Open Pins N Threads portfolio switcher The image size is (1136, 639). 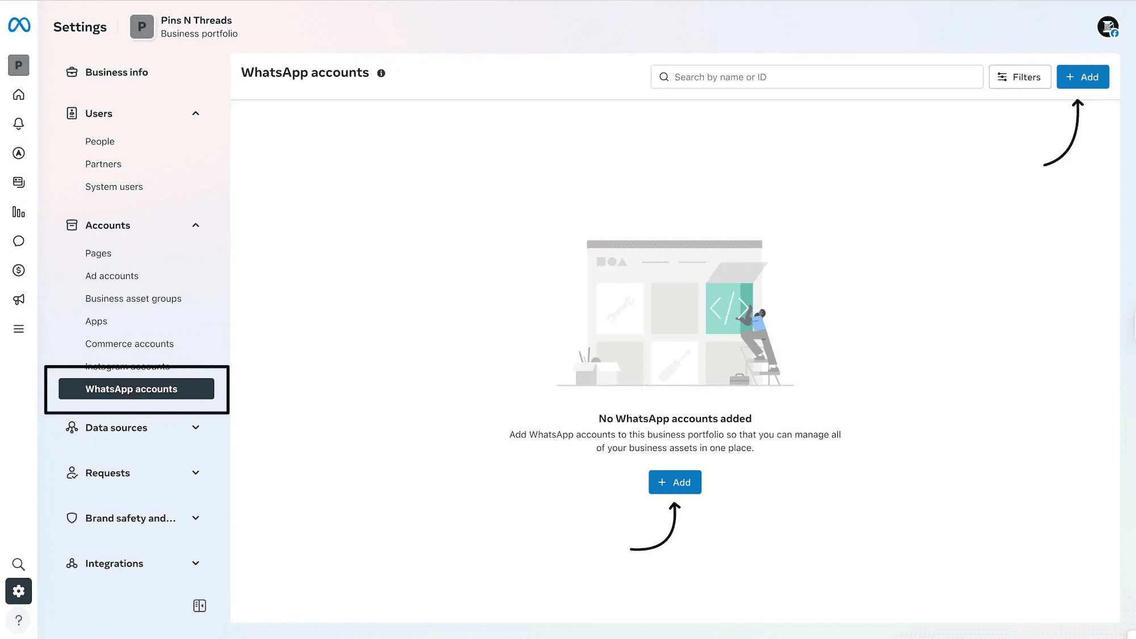(184, 27)
